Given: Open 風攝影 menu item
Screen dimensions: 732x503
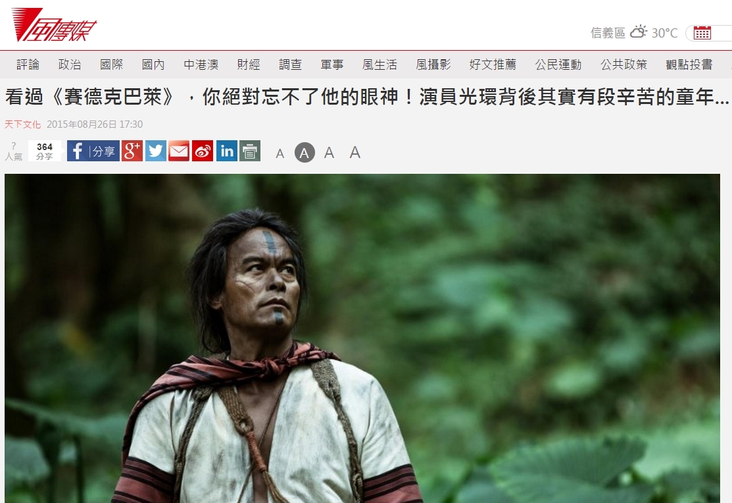Looking at the screenshot, I should coord(433,65).
